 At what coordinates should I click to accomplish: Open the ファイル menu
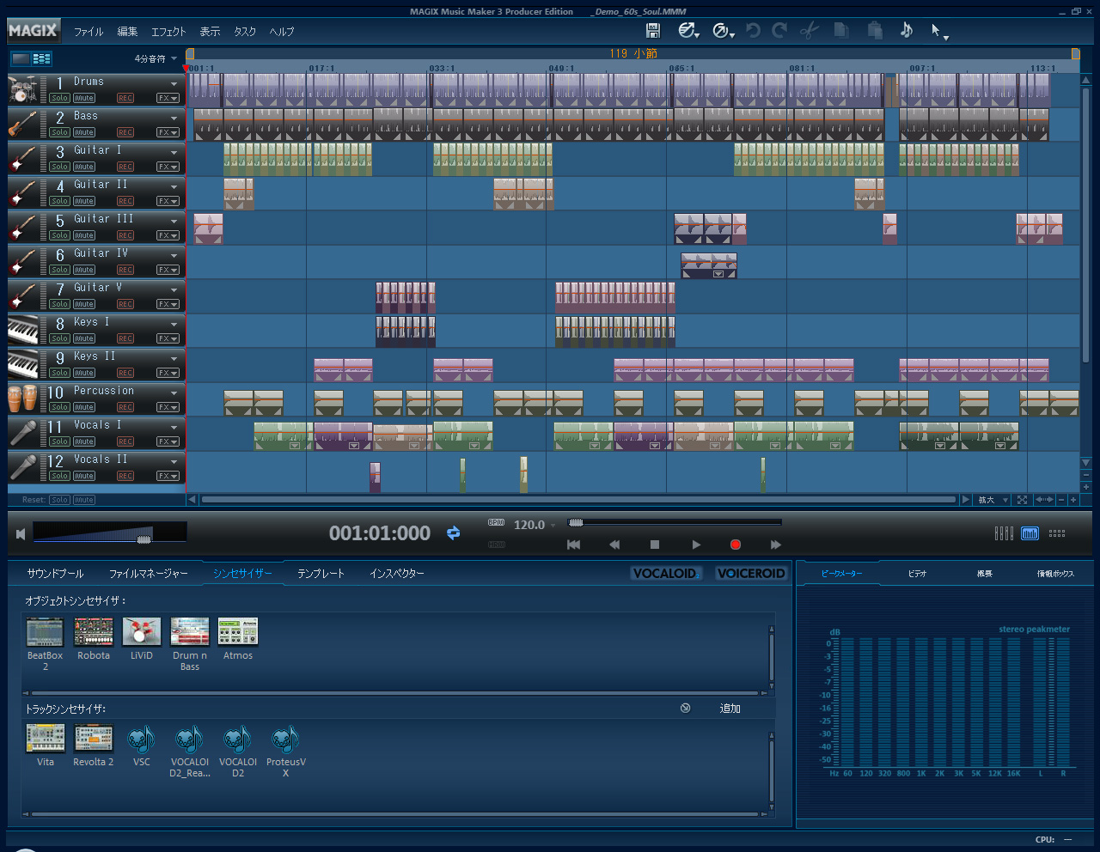(x=89, y=32)
